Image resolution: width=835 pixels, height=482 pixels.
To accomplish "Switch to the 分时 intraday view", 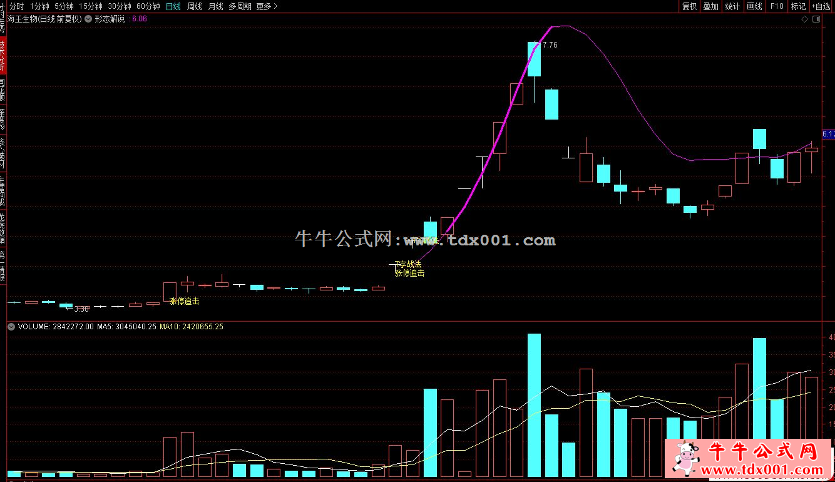I will tap(16, 6).
